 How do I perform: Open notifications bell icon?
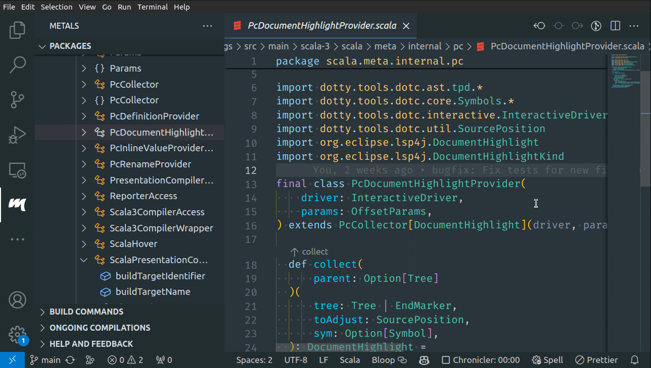click(x=635, y=360)
